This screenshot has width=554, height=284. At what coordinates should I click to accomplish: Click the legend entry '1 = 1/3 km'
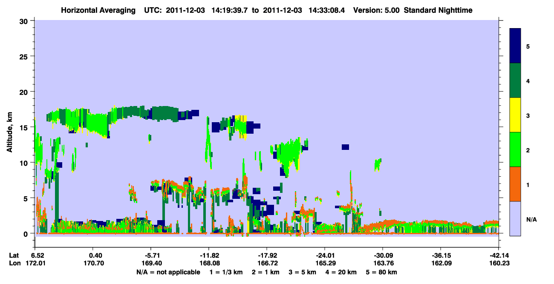tap(225, 272)
